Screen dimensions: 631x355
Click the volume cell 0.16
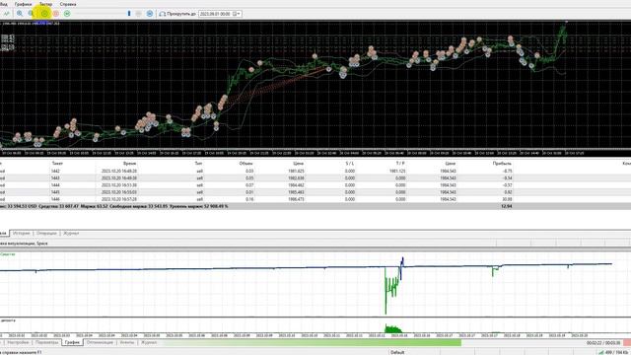coord(249,199)
